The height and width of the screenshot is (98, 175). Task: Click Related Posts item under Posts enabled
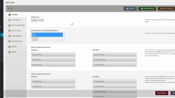point(53,54)
